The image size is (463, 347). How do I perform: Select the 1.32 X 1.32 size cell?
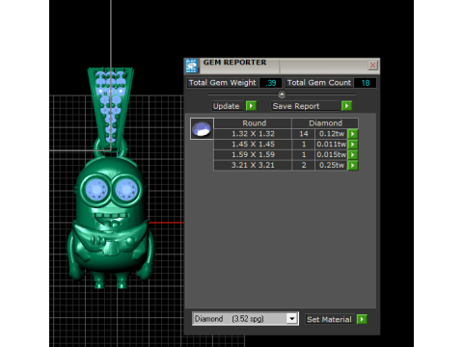pyautogui.click(x=253, y=134)
